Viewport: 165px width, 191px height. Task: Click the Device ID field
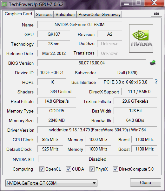52,72
